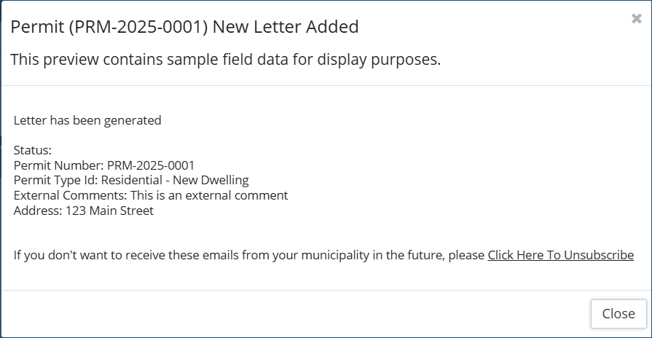Click the PRM-2025-0001 value in the letter body

point(151,165)
